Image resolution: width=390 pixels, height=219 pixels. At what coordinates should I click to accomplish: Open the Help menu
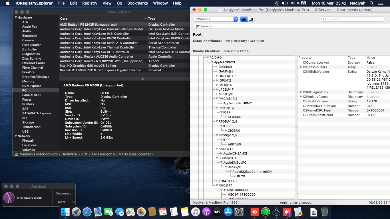[177, 3]
